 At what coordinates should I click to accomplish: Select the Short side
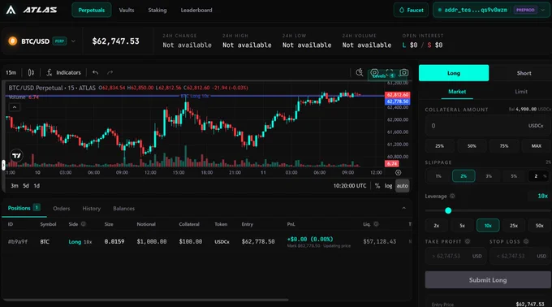(524, 73)
